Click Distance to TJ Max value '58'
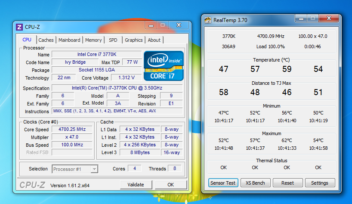Viewport: 352px width, 204px height. (x=224, y=92)
